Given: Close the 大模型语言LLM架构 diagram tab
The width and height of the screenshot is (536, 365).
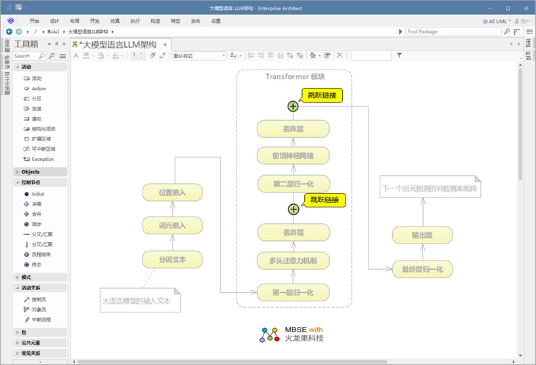Looking at the screenshot, I should [166, 45].
